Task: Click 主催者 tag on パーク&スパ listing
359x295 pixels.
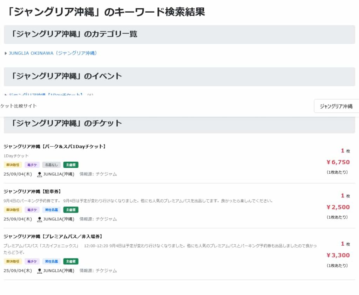Action: [71, 165]
